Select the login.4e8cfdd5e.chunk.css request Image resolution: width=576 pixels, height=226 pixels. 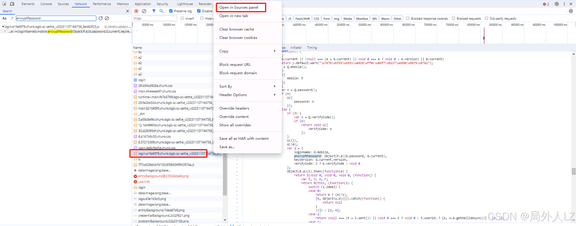pos(157,148)
